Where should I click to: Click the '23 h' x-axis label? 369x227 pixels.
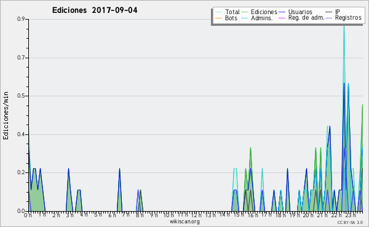coord(351,215)
